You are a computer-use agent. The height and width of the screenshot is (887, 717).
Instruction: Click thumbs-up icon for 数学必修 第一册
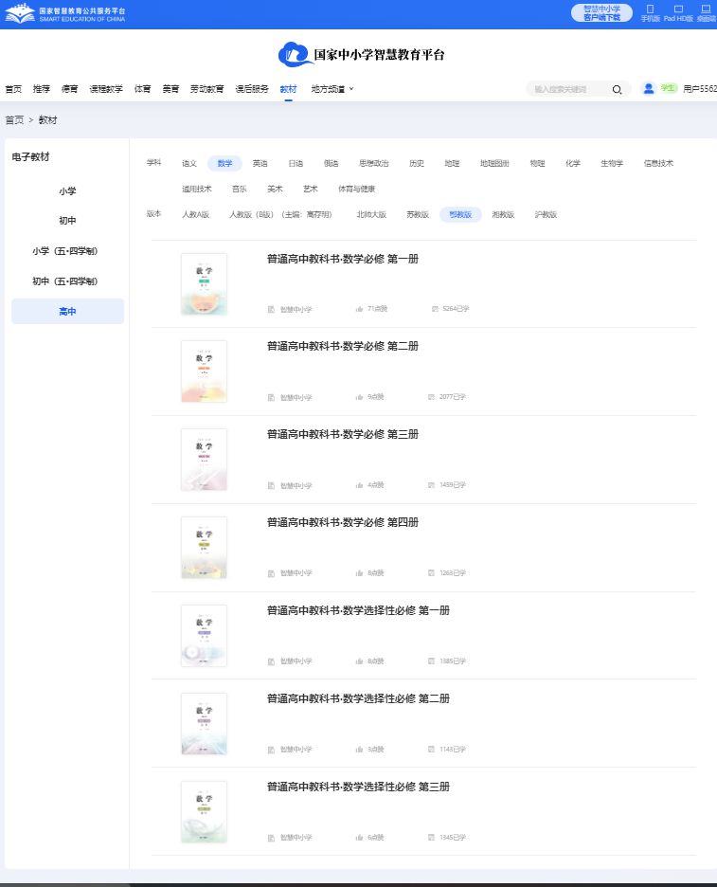(x=360, y=309)
